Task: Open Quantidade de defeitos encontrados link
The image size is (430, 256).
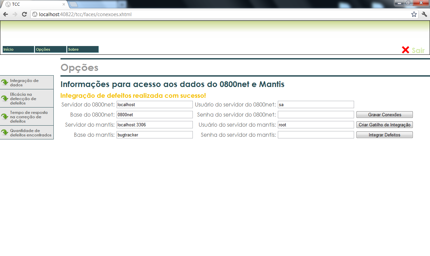Action: 27,132
